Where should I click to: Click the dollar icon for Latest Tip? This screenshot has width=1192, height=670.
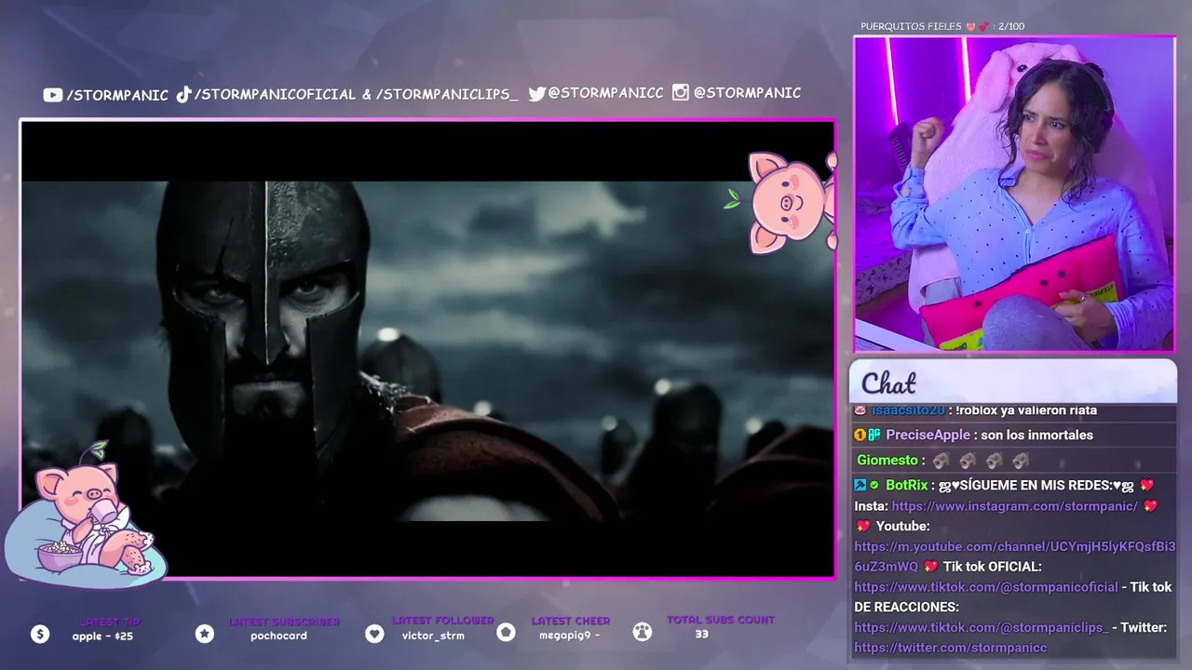pos(40,634)
